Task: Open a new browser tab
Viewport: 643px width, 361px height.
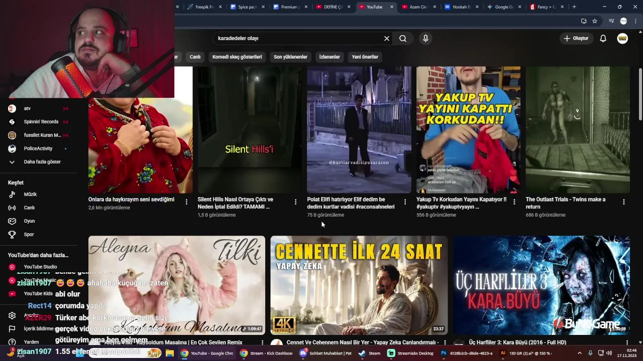Action: pos(574,7)
